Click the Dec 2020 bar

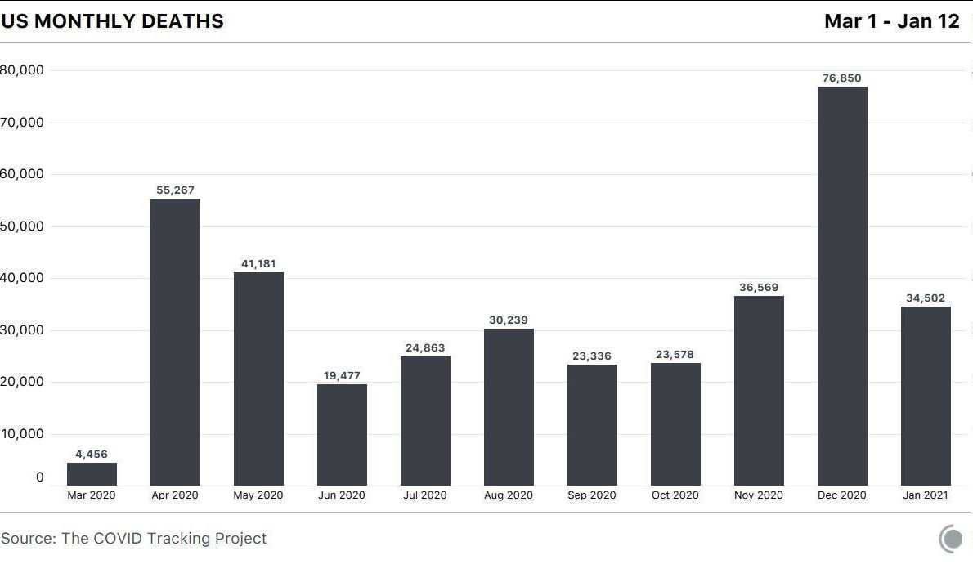(x=842, y=286)
